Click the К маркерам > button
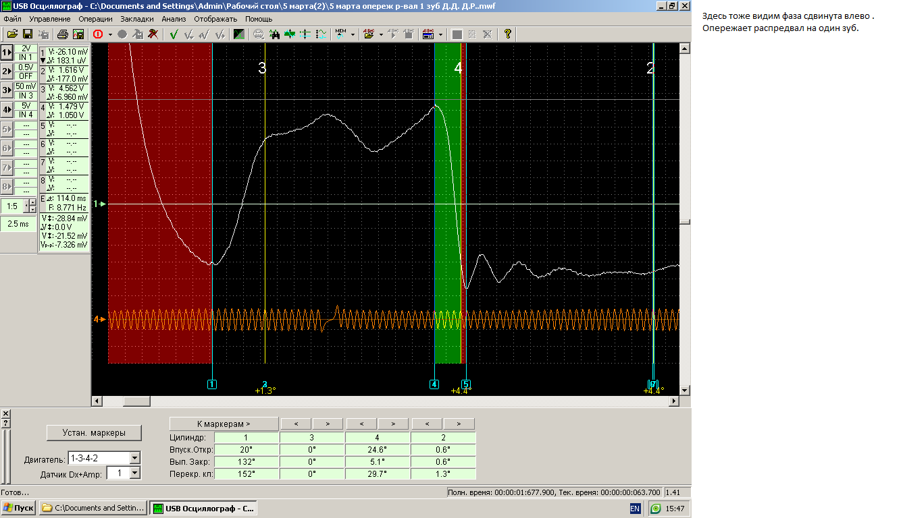Screen dimensions: 903x518 click(224, 424)
